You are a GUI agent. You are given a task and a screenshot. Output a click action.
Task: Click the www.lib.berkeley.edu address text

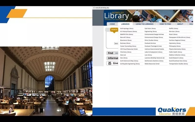point(102,8)
